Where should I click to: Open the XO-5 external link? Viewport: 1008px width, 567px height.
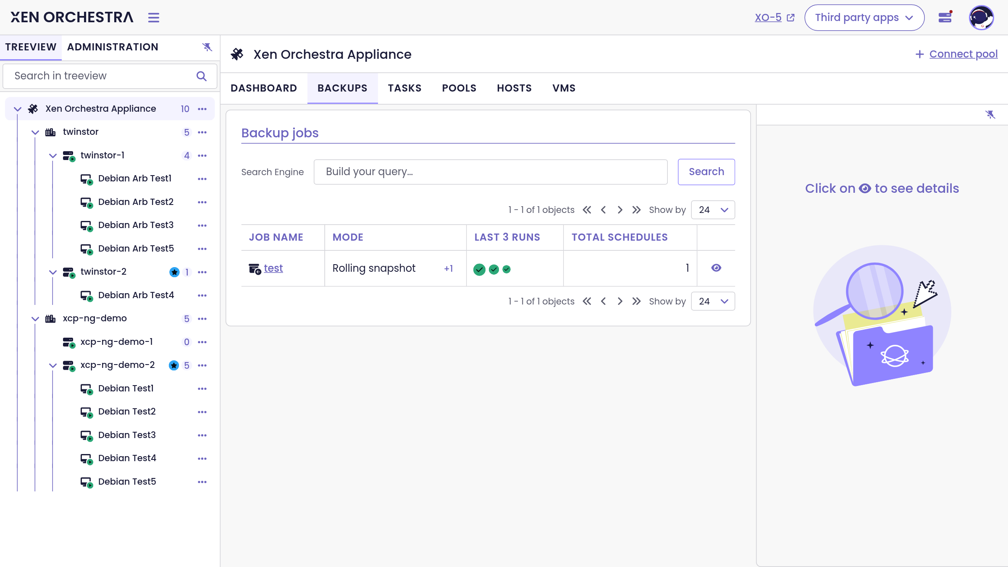774,18
